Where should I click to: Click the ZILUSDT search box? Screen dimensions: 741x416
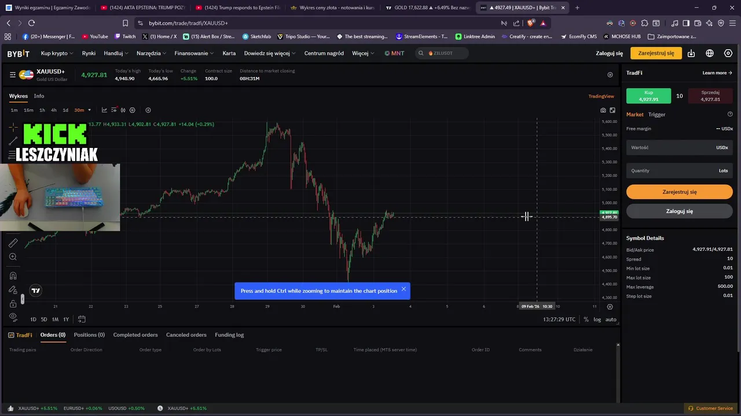click(x=442, y=53)
